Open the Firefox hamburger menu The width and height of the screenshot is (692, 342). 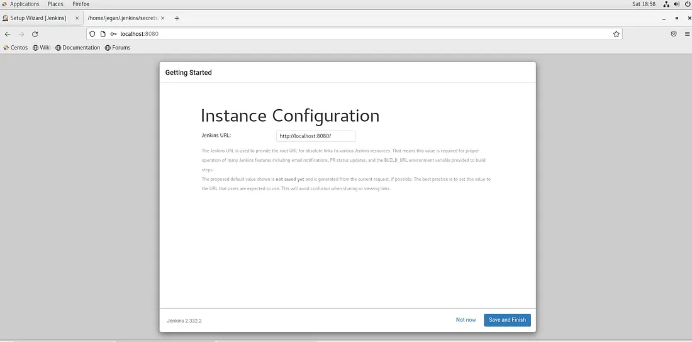click(687, 34)
